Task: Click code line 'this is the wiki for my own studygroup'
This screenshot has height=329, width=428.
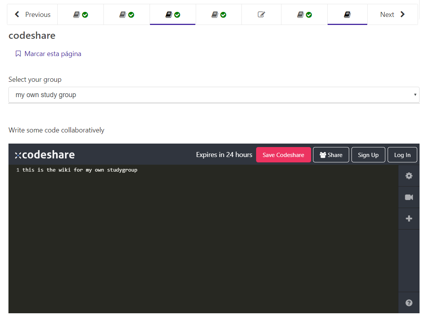Action: [80, 170]
